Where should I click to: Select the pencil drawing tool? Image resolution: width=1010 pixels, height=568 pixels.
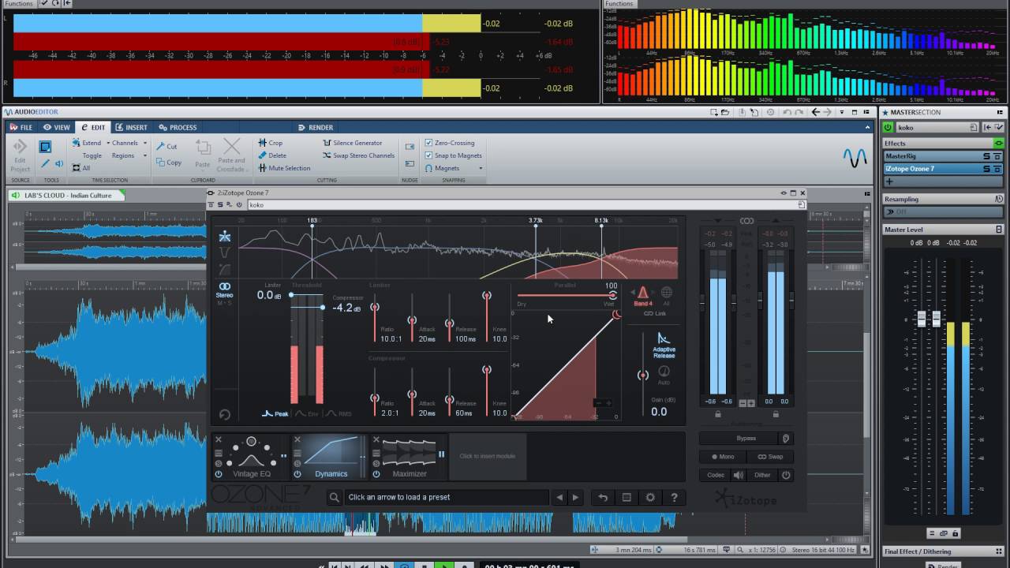coord(45,164)
